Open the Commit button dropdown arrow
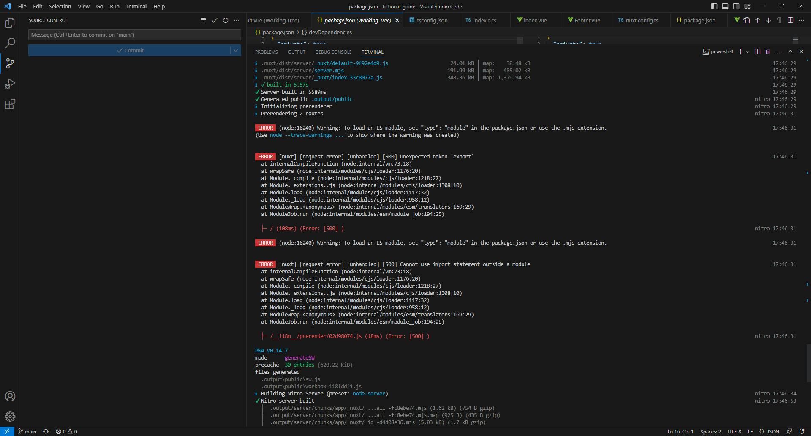The width and height of the screenshot is (811, 436). pos(236,50)
